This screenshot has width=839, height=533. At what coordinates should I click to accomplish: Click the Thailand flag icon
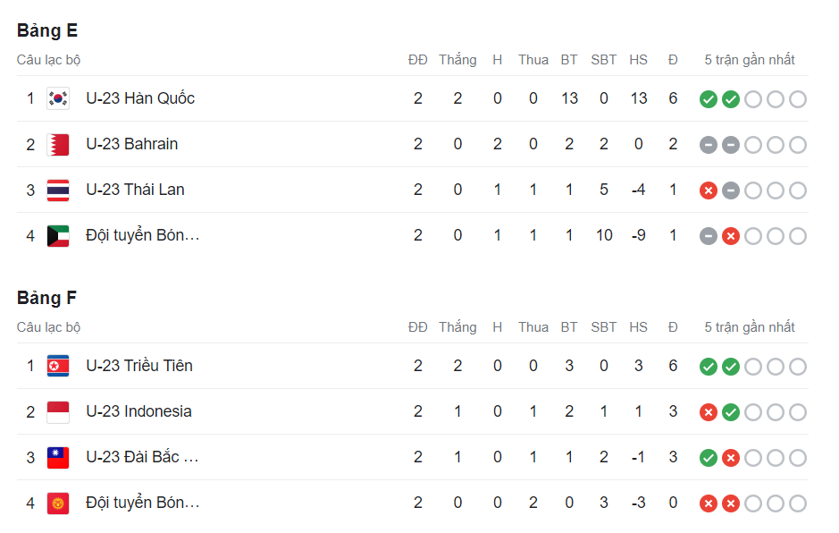click(58, 190)
